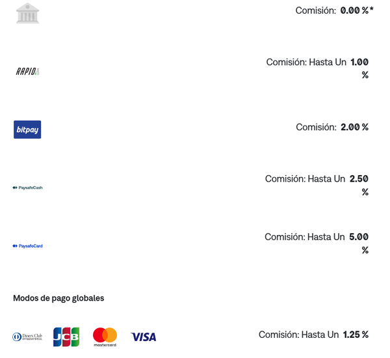Viewport: 390px width, 358px height.
Task: Click the blue bitpay logo
Action: [x=27, y=130]
